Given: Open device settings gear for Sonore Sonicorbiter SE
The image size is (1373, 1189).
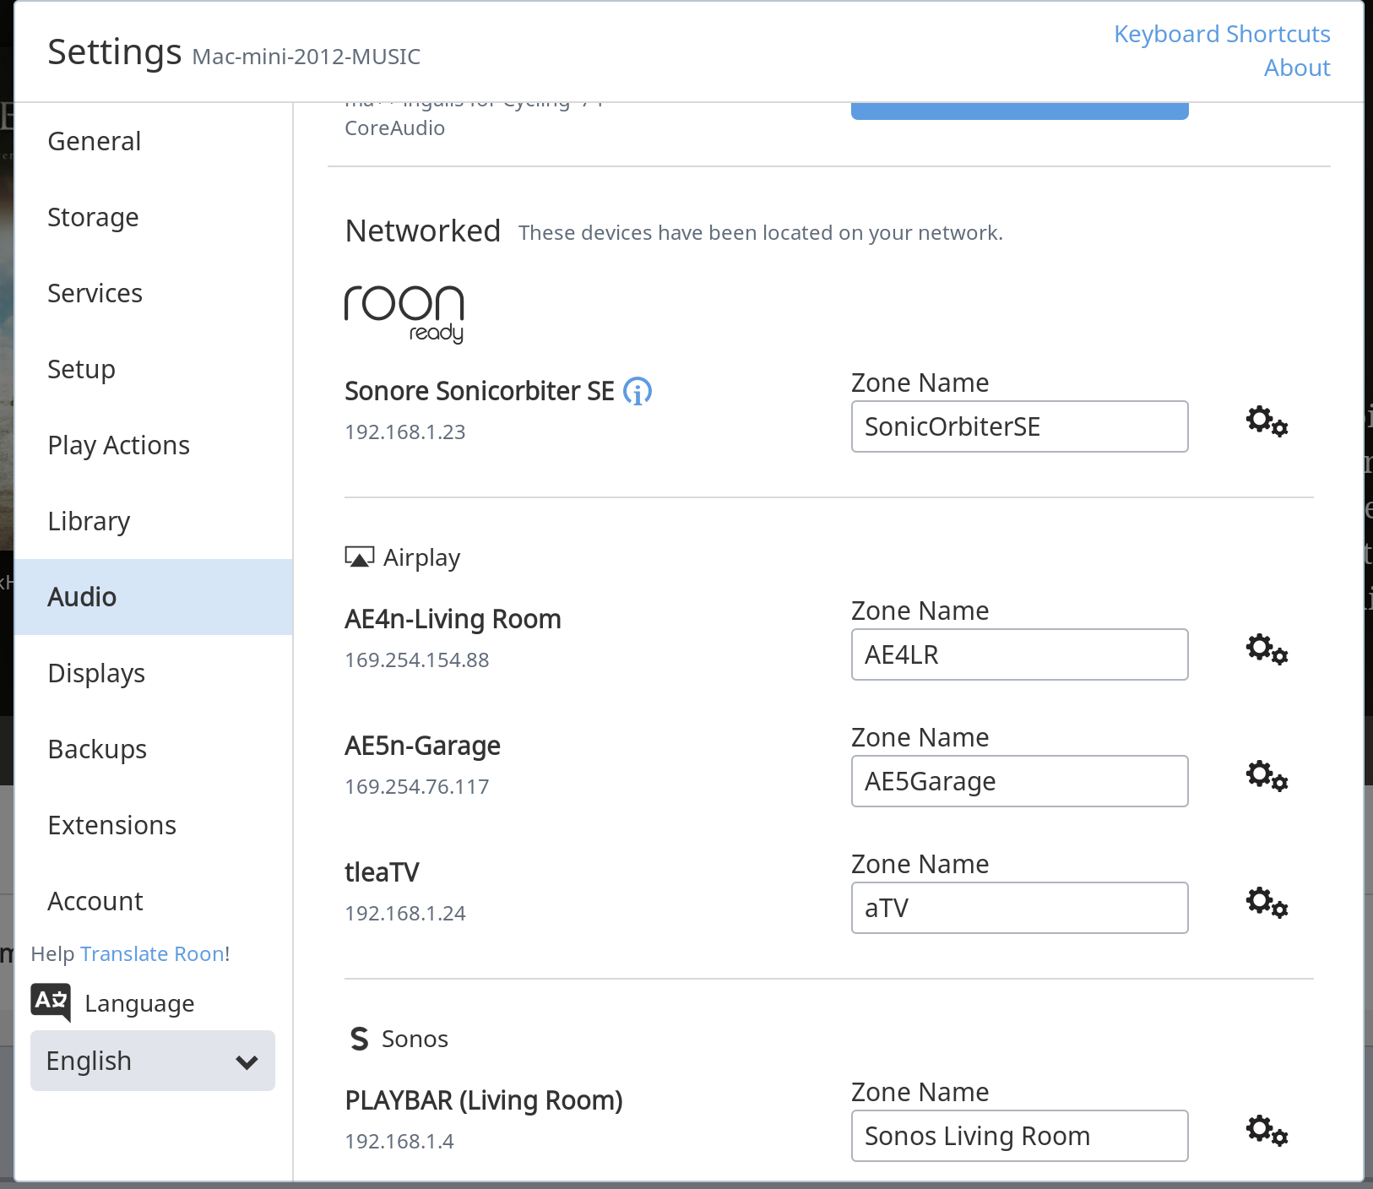Looking at the screenshot, I should click(x=1267, y=421).
